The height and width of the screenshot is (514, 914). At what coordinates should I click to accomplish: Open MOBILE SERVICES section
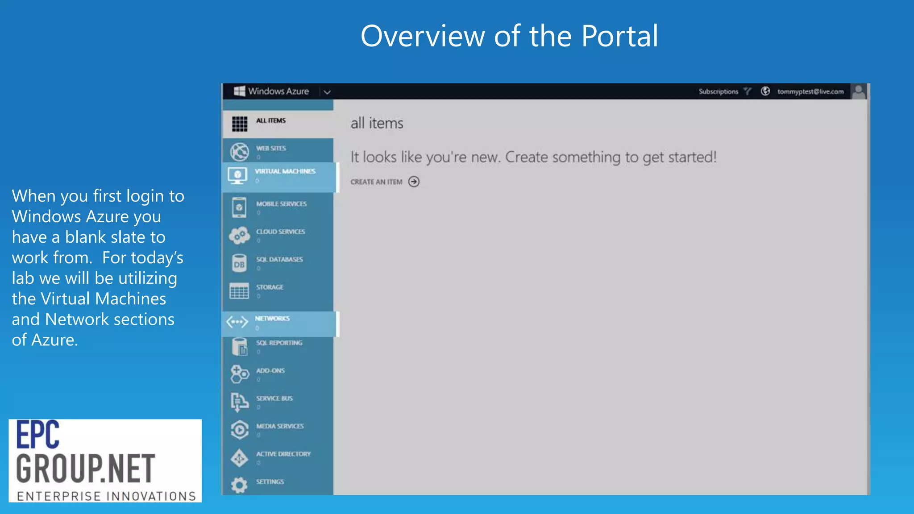coord(282,204)
